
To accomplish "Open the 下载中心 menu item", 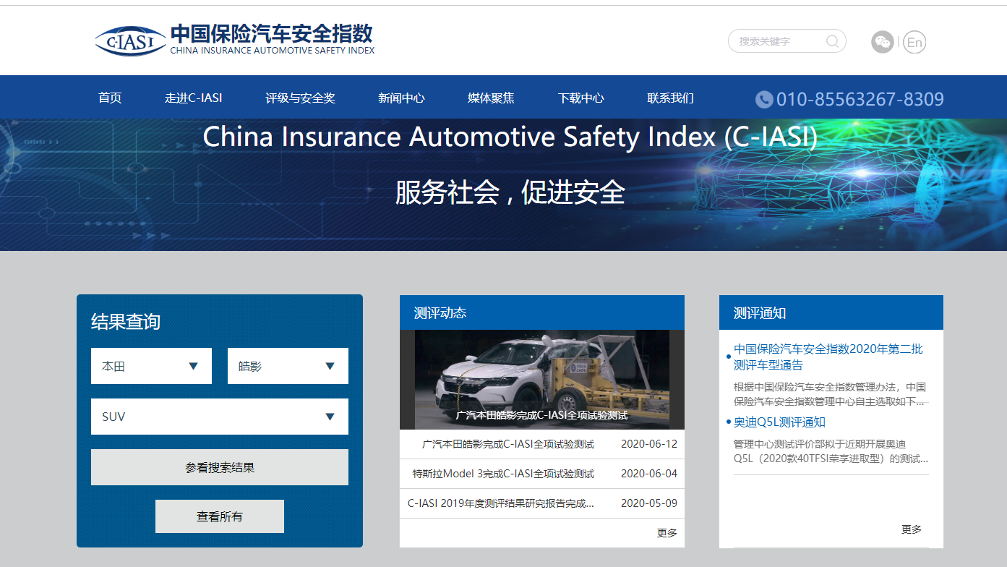I will click(580, 98).
